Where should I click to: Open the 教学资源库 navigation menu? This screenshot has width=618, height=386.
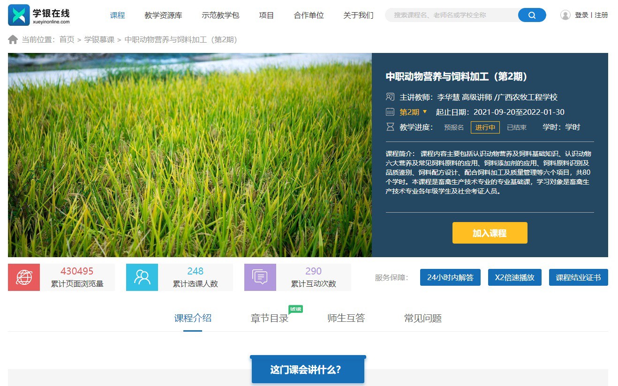163,15
